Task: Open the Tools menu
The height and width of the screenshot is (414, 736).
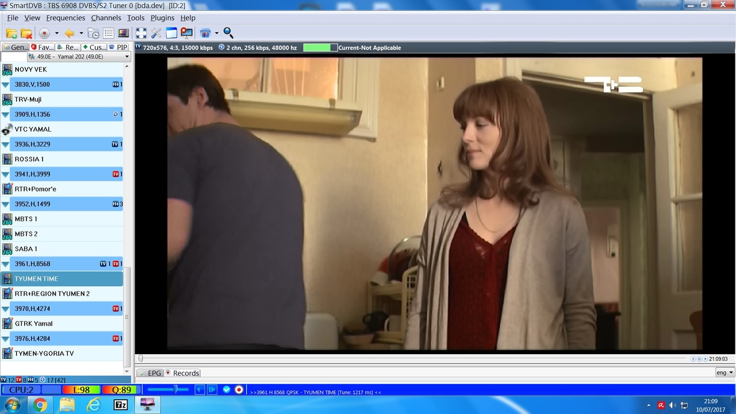Action: click(x=136, y=18)
